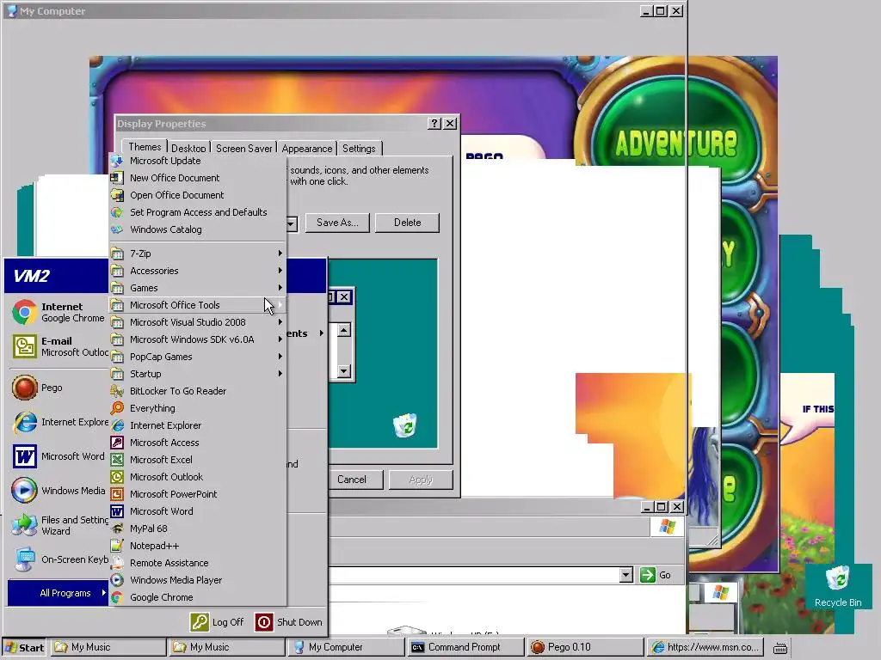Switch to Pego 0.10 taskbar item
The height and width of the screenshot is (660, 881).
(x=584, y=647)
